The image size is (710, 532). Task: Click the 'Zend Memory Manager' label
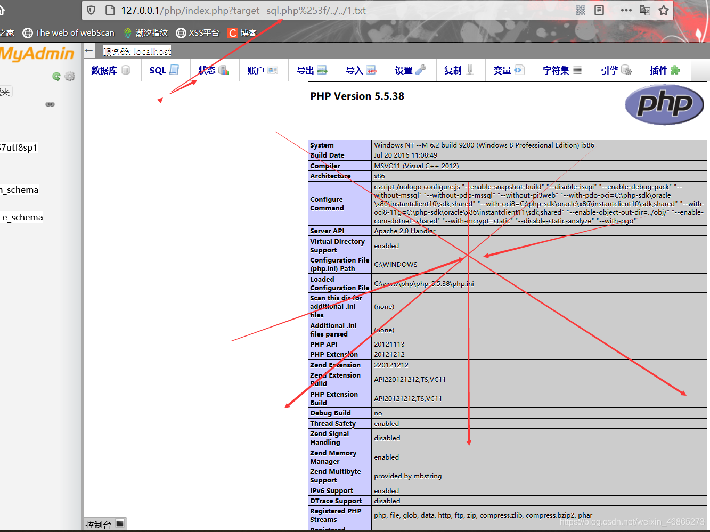[333, 457]
